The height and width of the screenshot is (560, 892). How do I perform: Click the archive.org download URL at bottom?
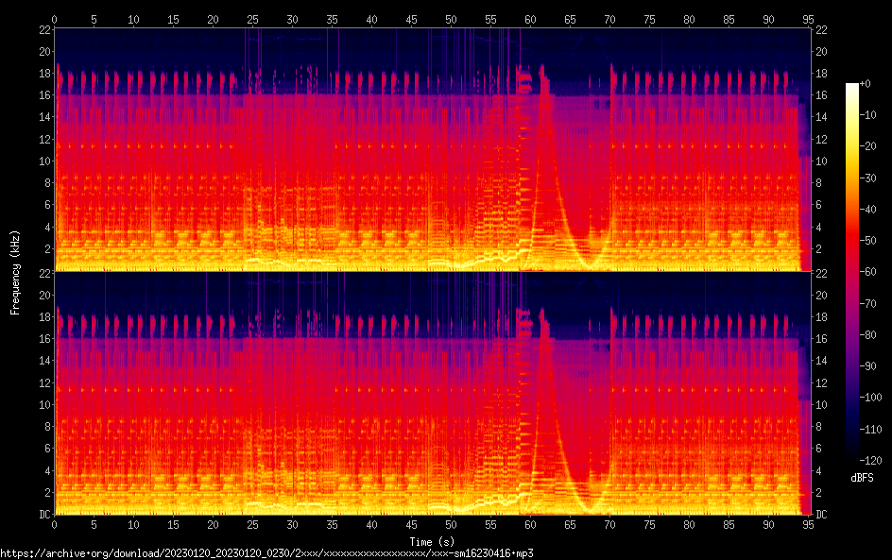[267, 552]
